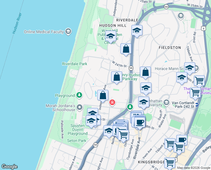The width and height of the screenshot is (211, 170).
Task: Open the school marker over Wave Hill
Action: click(x=111, y=37)
